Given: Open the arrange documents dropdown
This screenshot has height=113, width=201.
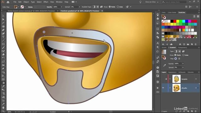Looking at the screenshot, I should tap(74, 2).
